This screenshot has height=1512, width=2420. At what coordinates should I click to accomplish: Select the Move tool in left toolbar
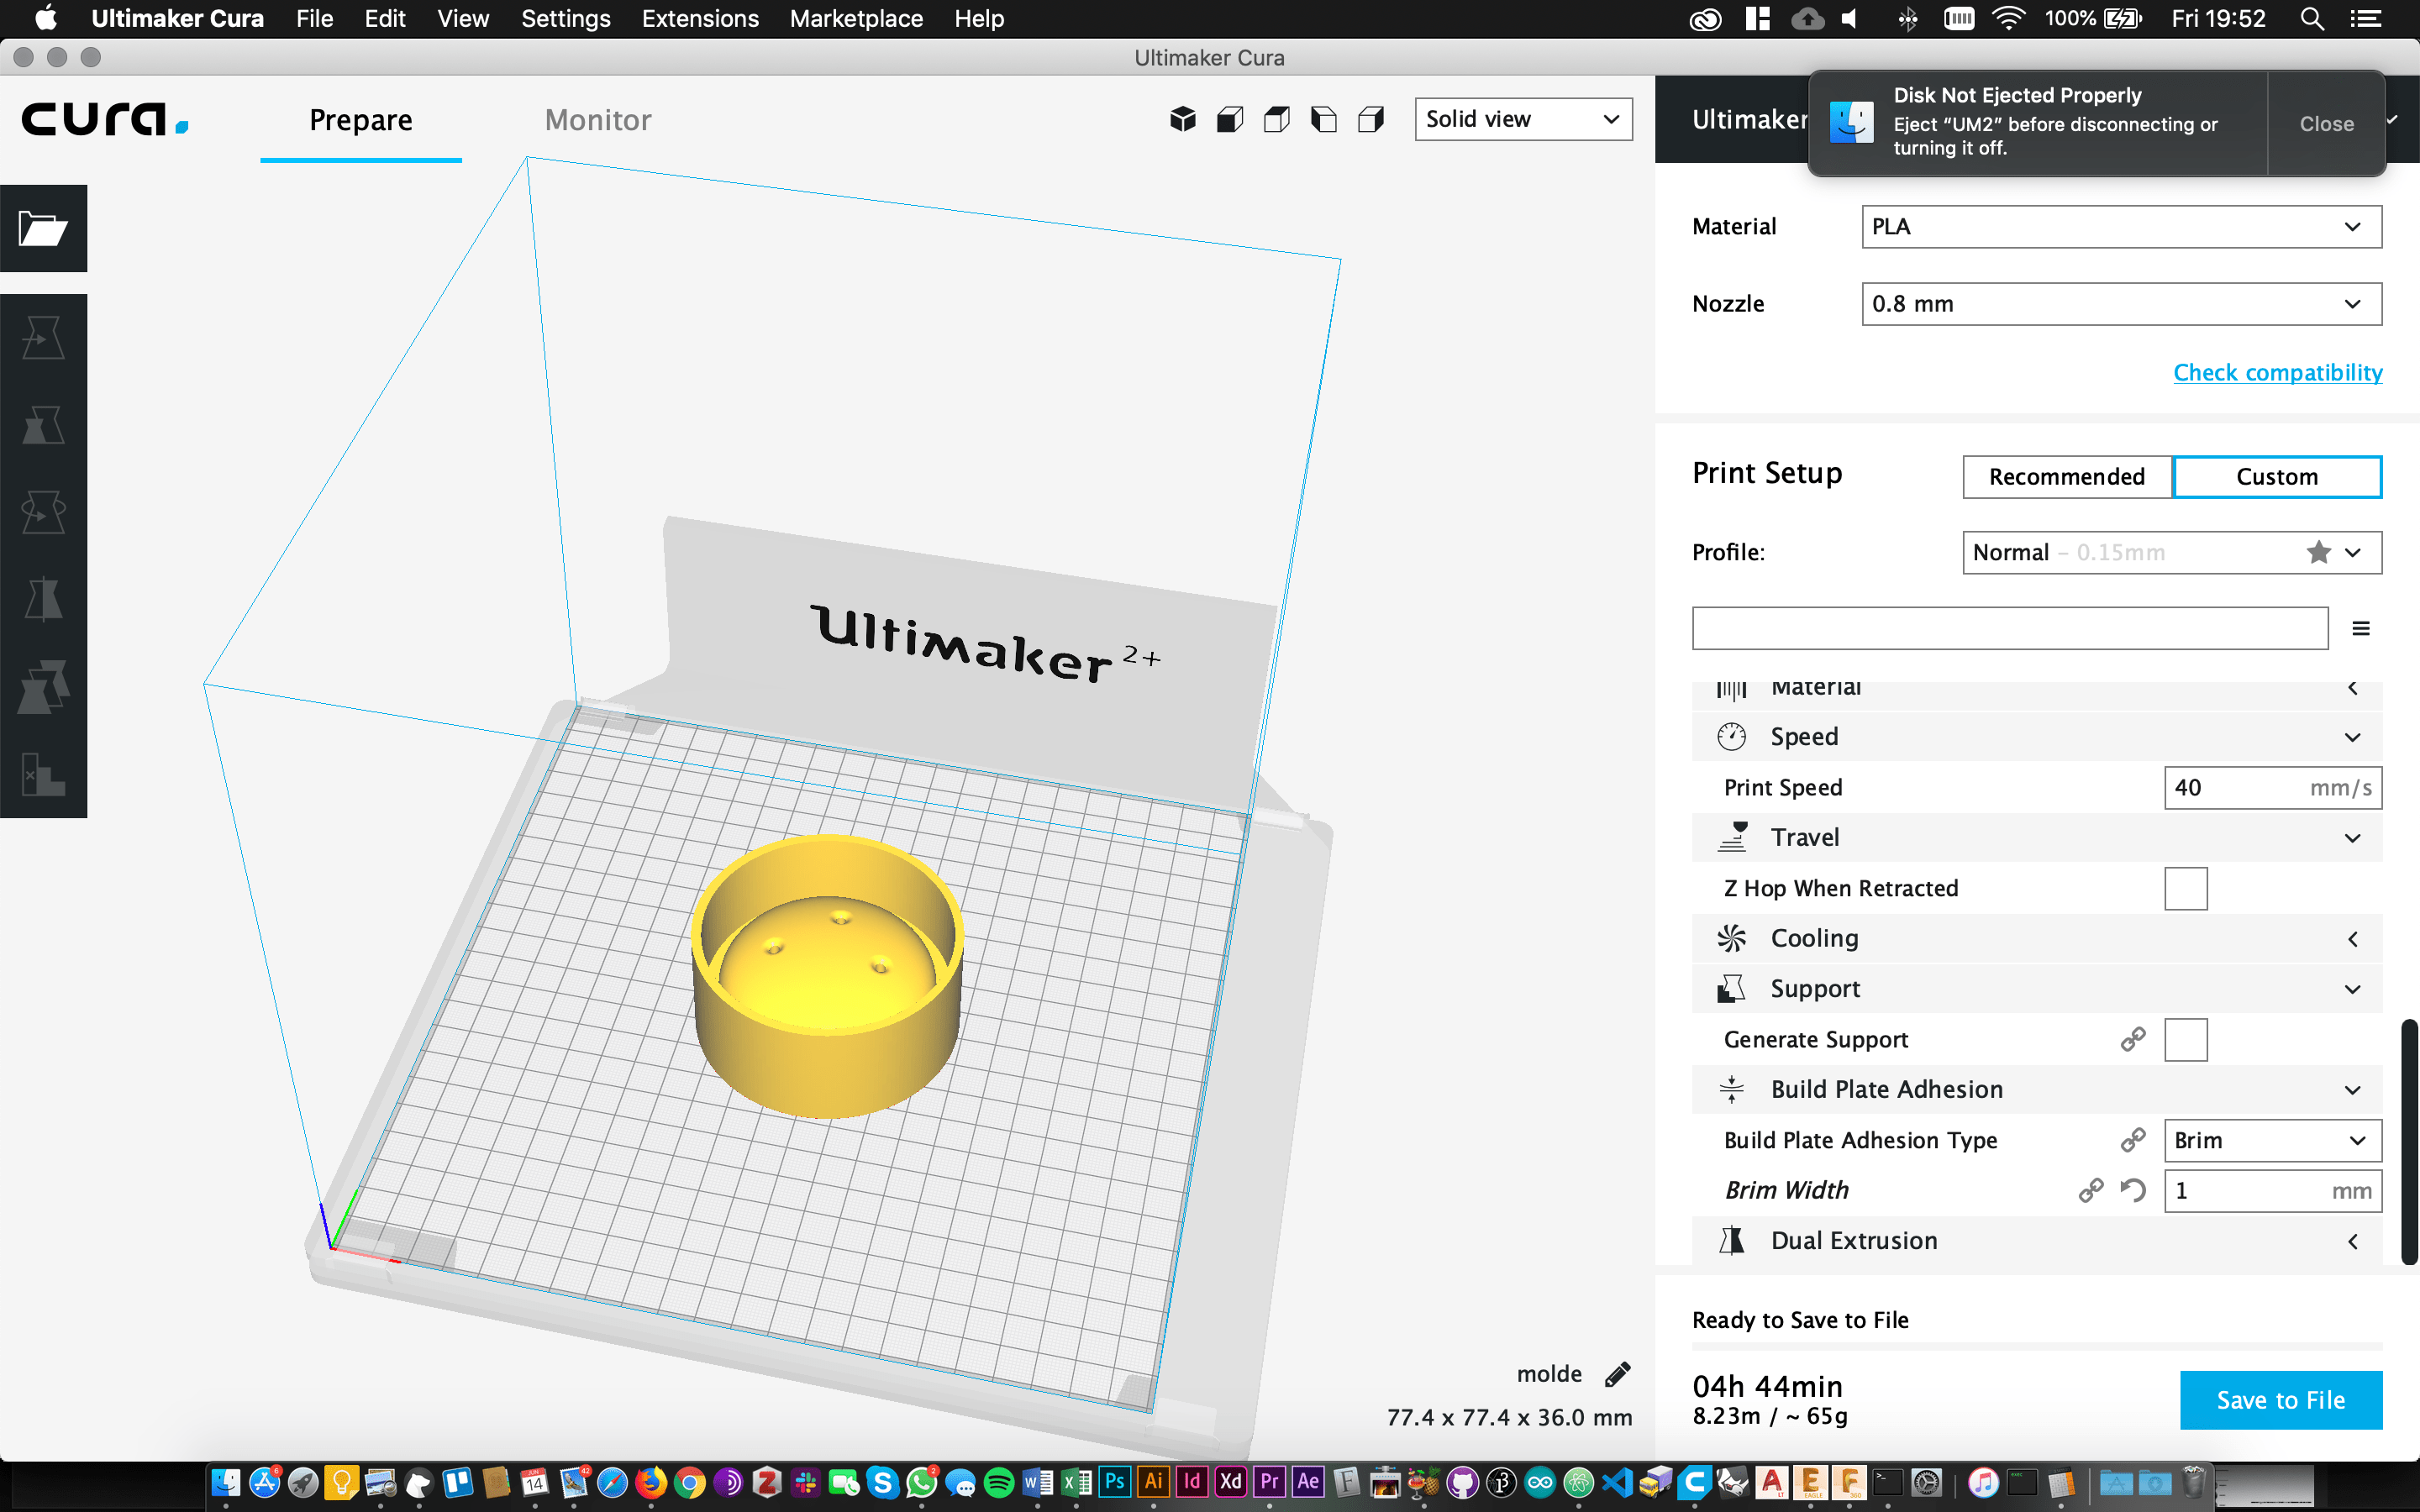click(x=43, y=338)
